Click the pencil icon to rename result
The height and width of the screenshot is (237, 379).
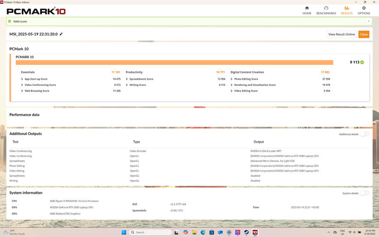(x=61, y=34)
